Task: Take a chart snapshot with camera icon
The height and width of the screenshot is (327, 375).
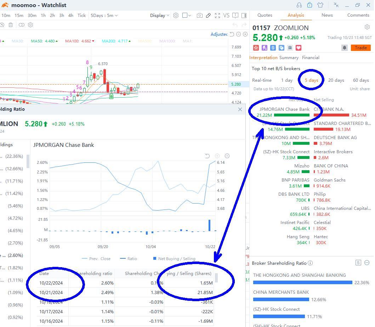Action: (199, 16)
